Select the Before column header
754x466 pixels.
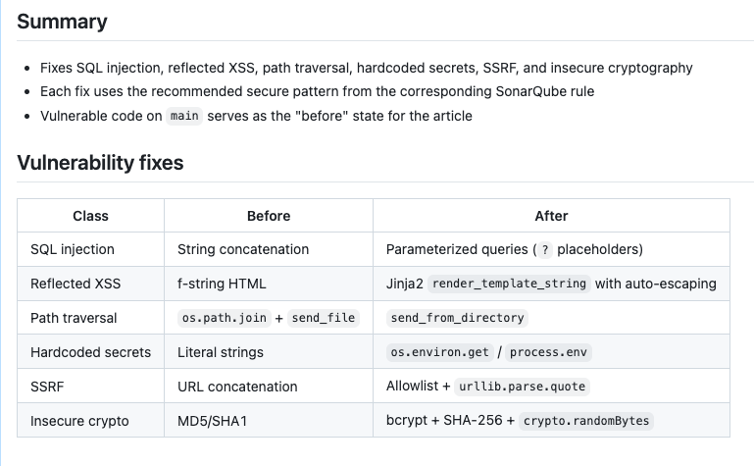pyautogui.click(x=268, y=216)
